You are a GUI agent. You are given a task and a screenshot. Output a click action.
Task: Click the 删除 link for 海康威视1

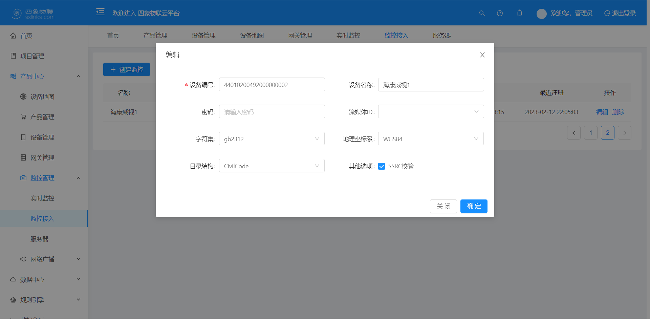619,112
